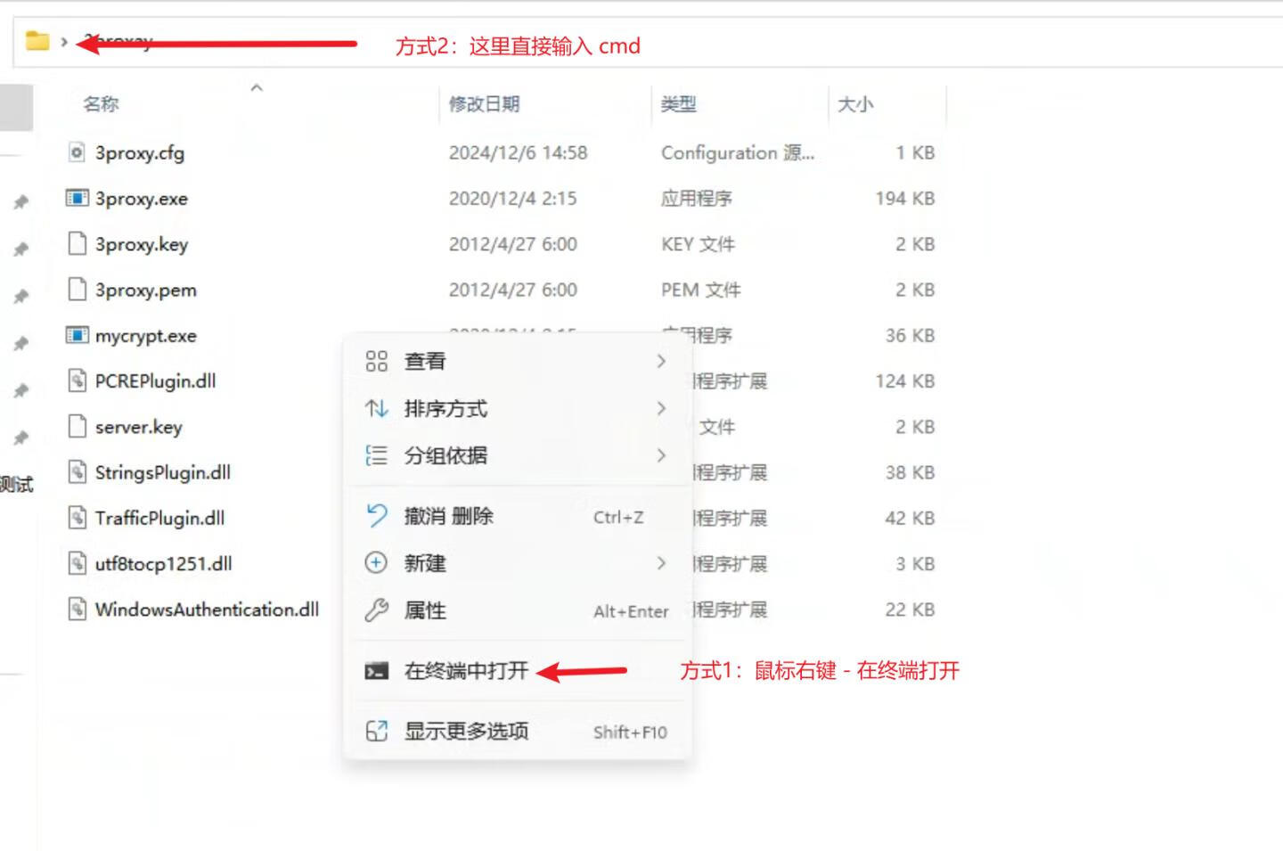This screenshot has width=1283, height=851.
Task: Click the size cell 194 KB
Action: click(905, 198)
